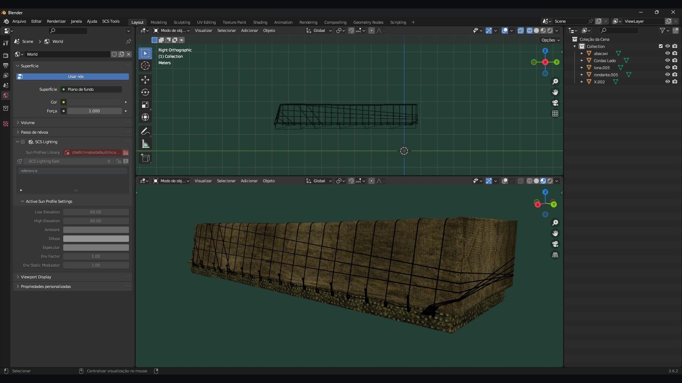Open Output properties tab in sidebar
682x383 pixels.
click(5, 66)
